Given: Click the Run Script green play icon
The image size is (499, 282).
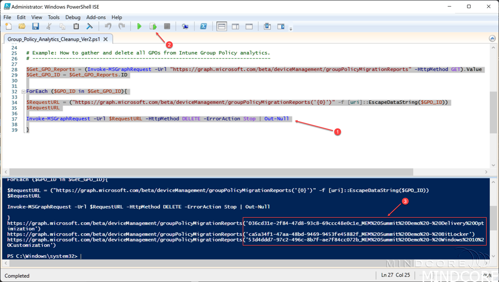Looking at the screenshot, I should [139, 26].
